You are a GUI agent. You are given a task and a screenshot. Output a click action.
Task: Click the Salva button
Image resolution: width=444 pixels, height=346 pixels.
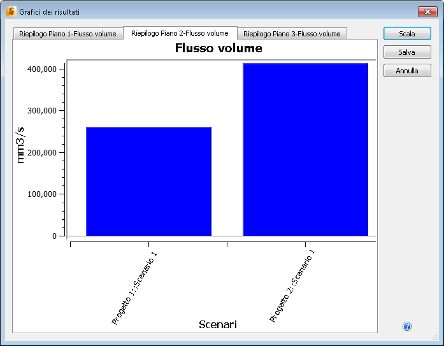coord(407,52)
